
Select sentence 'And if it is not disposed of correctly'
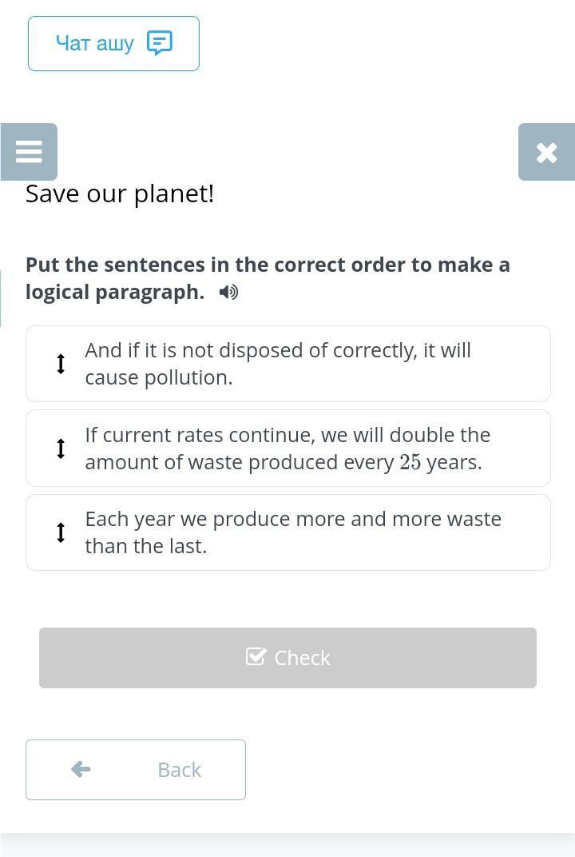pyautogui.click(x=278, y=351)
